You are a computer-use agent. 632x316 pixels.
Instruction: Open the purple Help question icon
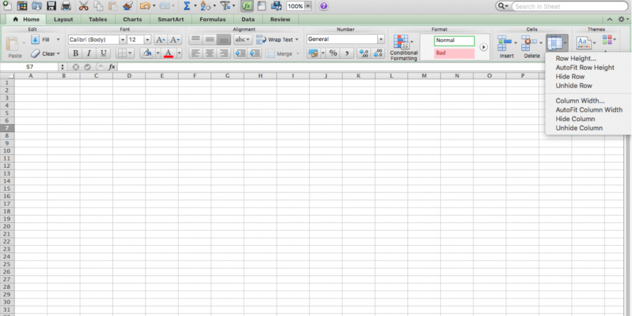point(324,6)
